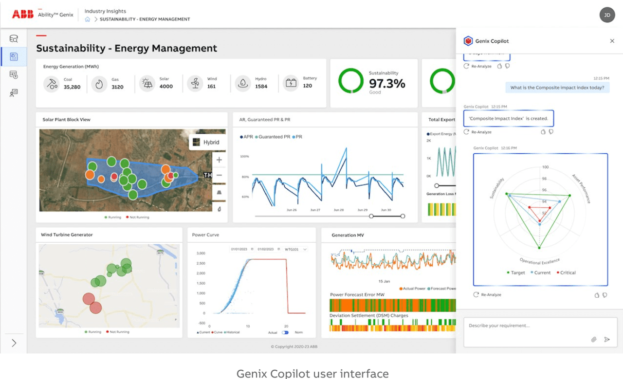
Task: Select the Wind turbine icon
Action: click(195, 84)
